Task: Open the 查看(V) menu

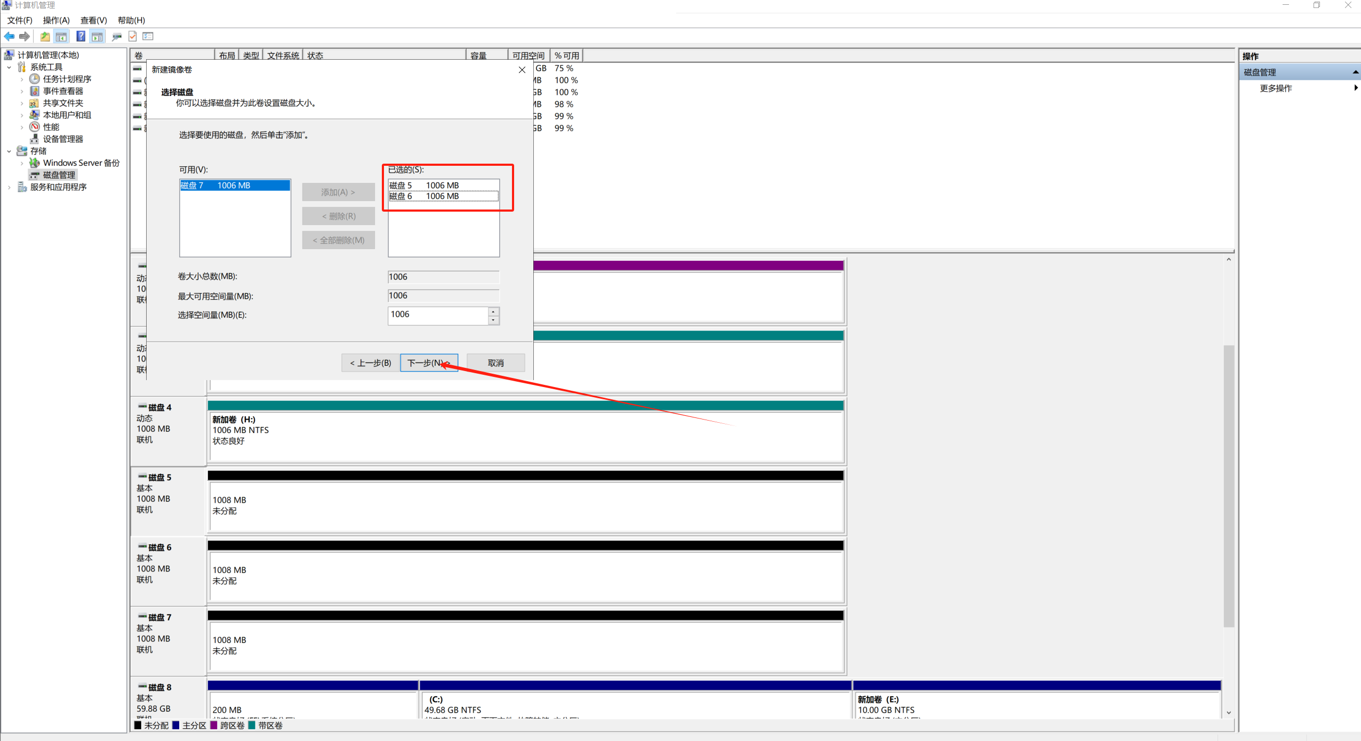Action: [x=93, y=20]
